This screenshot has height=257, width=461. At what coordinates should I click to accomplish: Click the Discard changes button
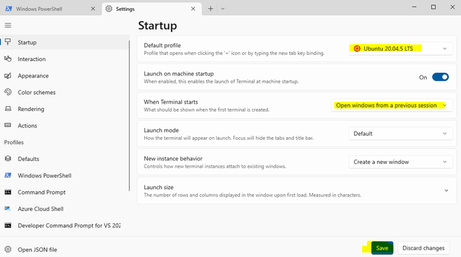pos(423,248)
